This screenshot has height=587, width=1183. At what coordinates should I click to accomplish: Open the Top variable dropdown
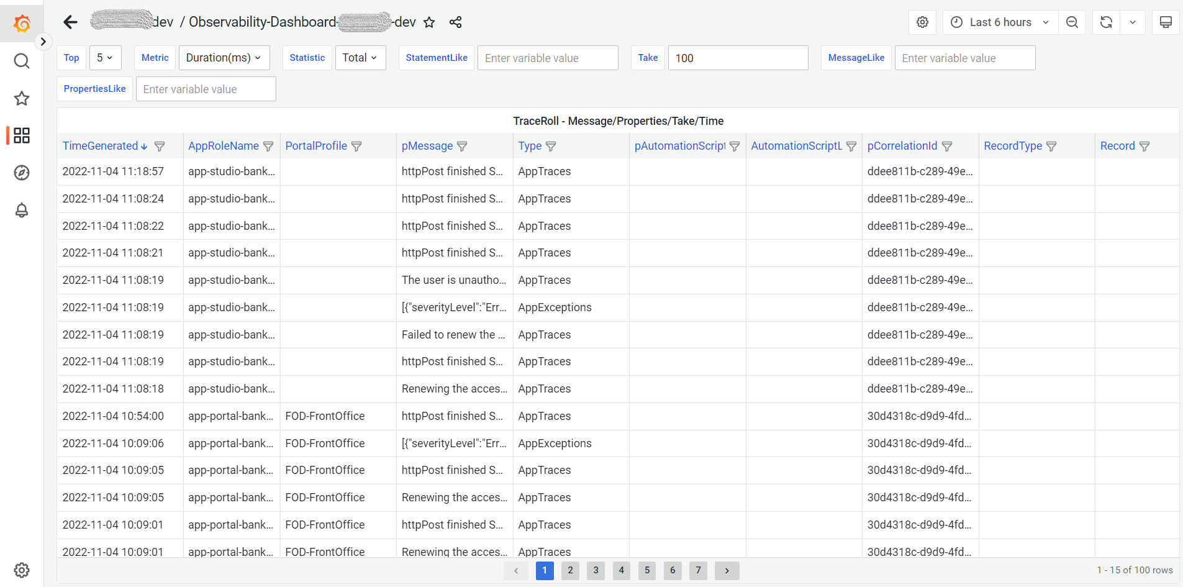105,58
